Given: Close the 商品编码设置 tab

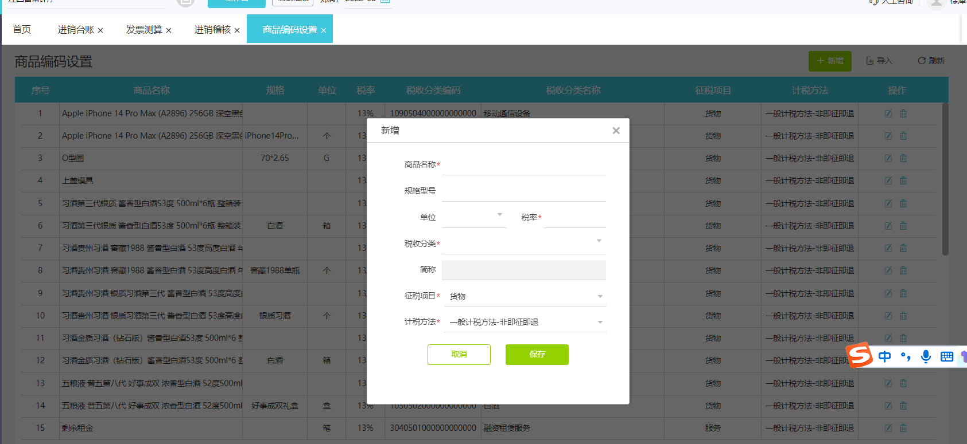Looking at the screenshot, I should [x=324, y=30].
